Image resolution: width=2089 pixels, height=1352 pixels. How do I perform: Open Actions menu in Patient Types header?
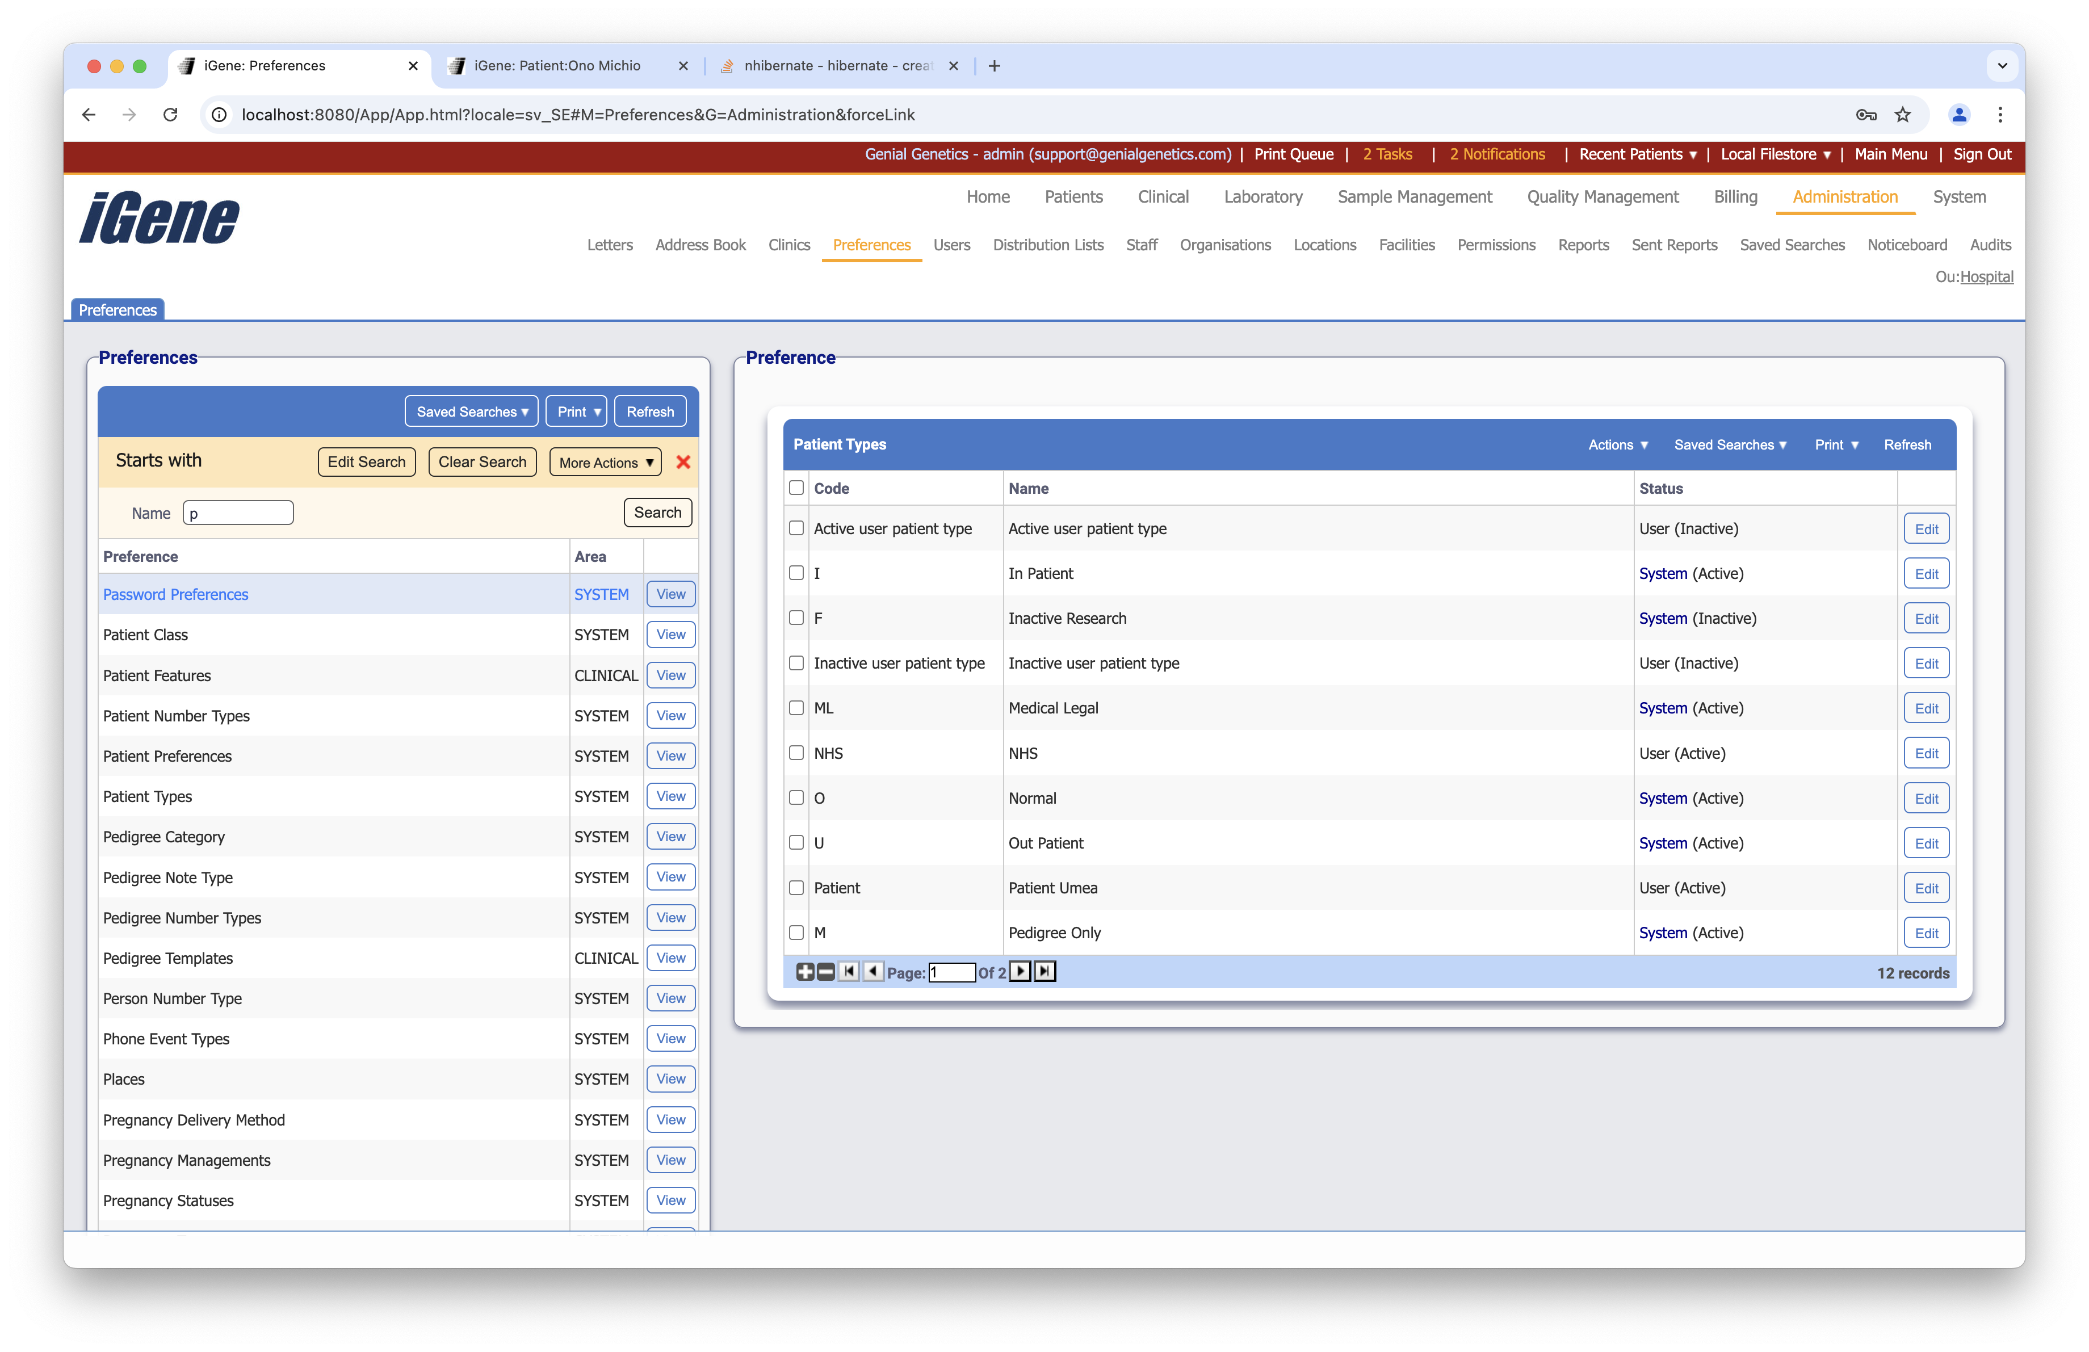tap(1618, 445)
